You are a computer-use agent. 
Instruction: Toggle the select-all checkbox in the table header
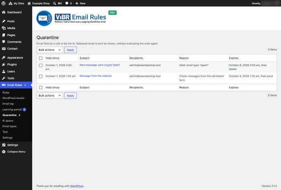pos(41,58)
